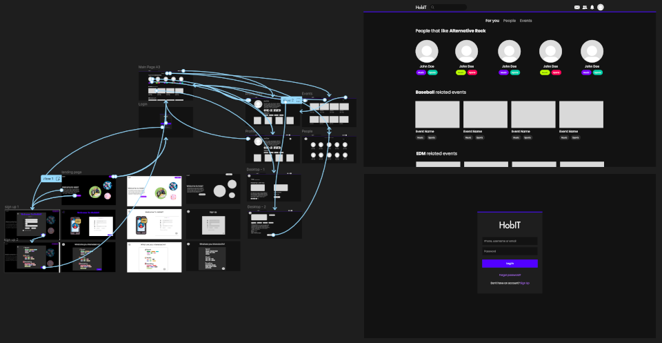Image resolution: width=662 pixels, height=343 pixels.
Task: Open first Baseball related event thumbnail
Action: 437,114
